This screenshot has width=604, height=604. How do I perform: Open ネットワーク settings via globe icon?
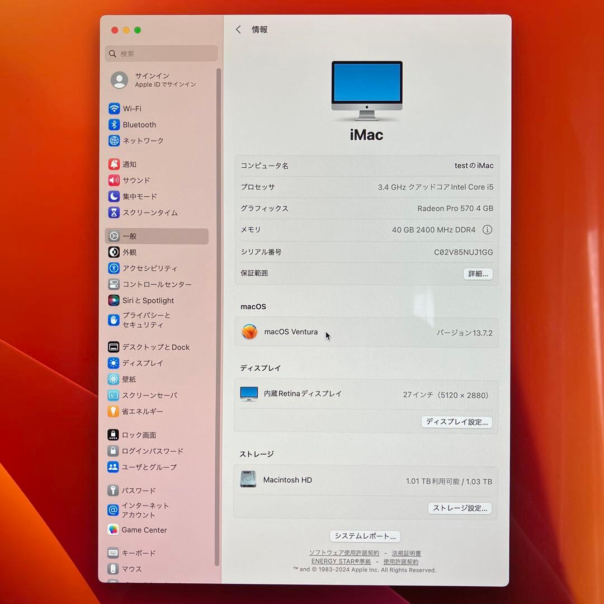click(113, 141)
